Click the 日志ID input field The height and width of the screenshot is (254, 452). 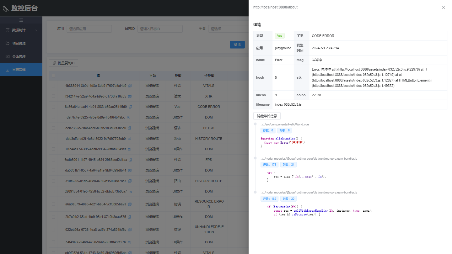pyautogui.click(x=160, y=29)
